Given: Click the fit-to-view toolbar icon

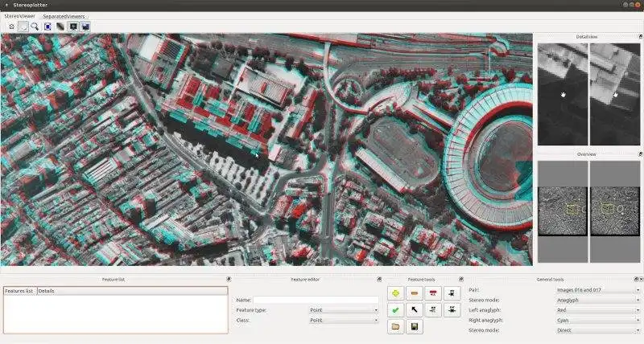Looking at the screenshot, I should click(48, 27).
